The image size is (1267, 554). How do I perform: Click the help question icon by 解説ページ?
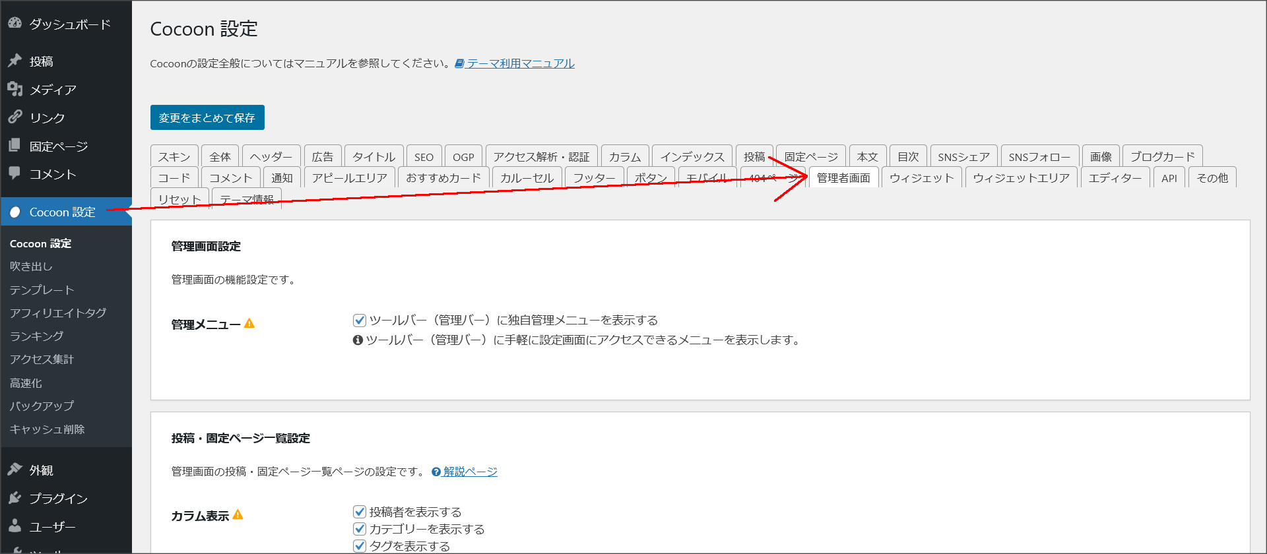click(x=436, y=472)
